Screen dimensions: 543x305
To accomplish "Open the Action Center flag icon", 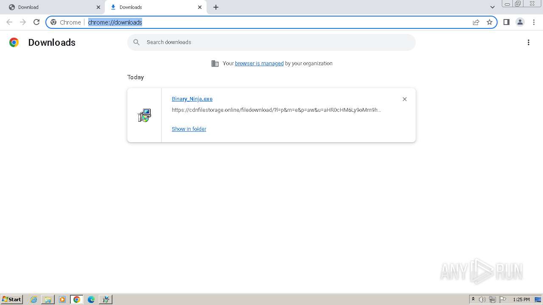I will point(503,299).
